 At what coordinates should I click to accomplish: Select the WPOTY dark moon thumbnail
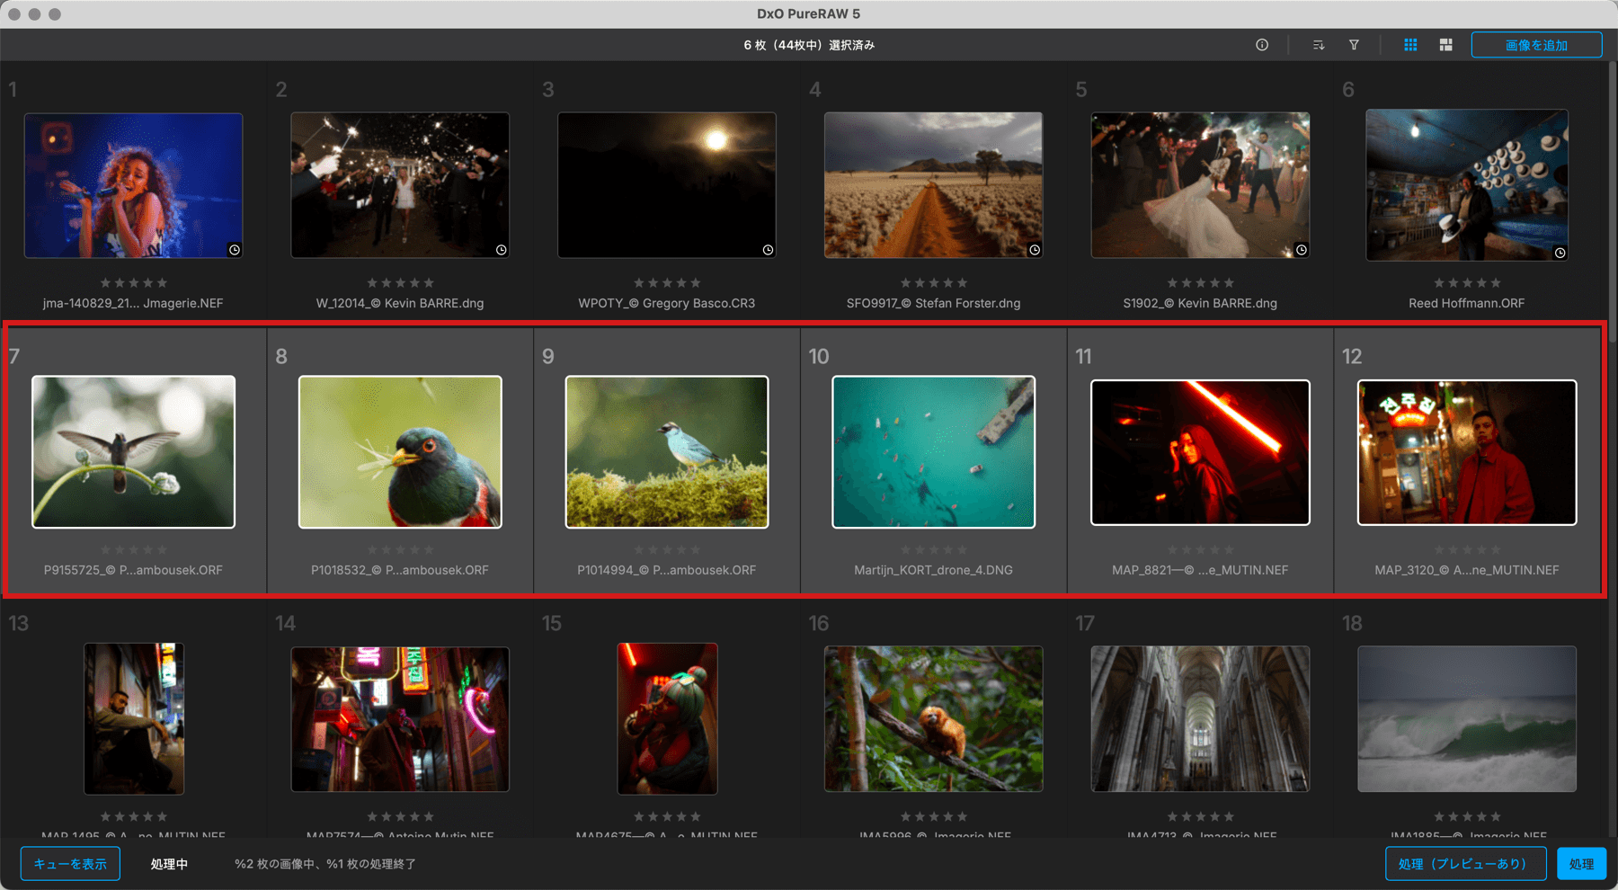[667, 185]
